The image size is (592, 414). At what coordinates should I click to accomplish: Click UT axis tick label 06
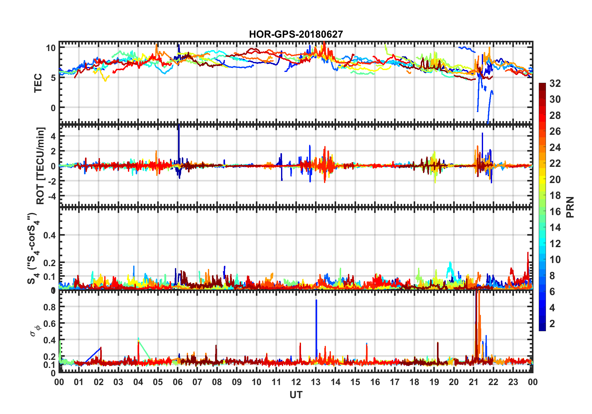coord(177,382)
